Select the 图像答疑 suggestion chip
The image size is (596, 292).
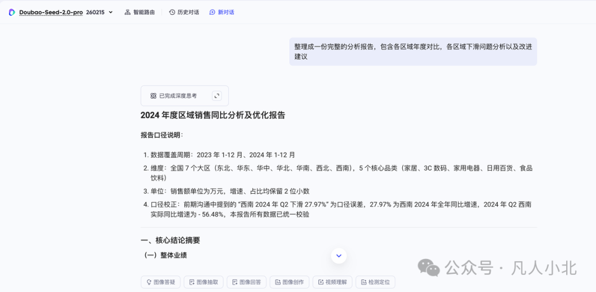point(161,282)
